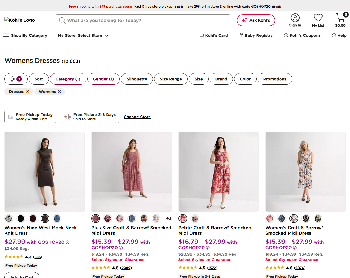Open Nine West Mock Neck dress image
The image size is (350, 278).
pyautogui.click(x=45, y=172)
